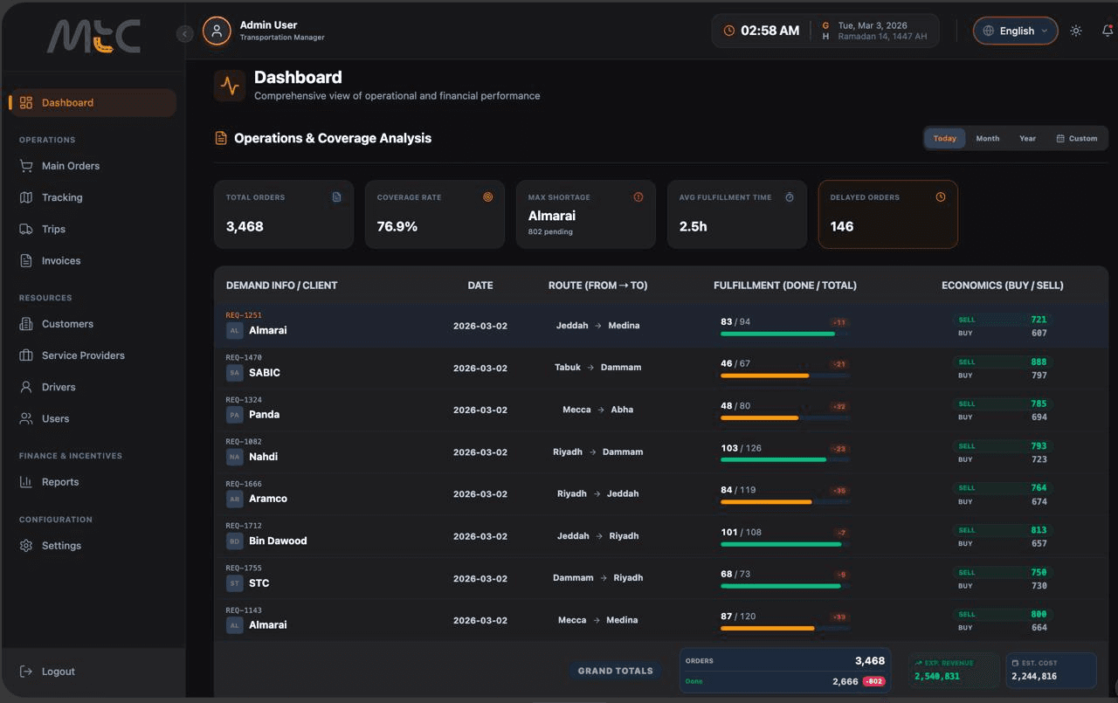Click the Expected Revenue totals box
The image size is (1118, 703).
coord(954,670)
